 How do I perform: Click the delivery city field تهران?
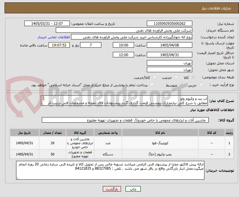click(170, 70)
